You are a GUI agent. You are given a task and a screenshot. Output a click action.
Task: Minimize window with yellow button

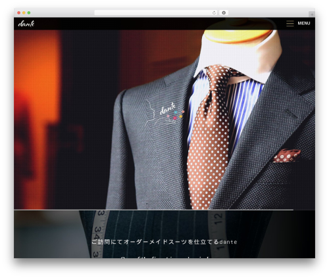[24, 12]
